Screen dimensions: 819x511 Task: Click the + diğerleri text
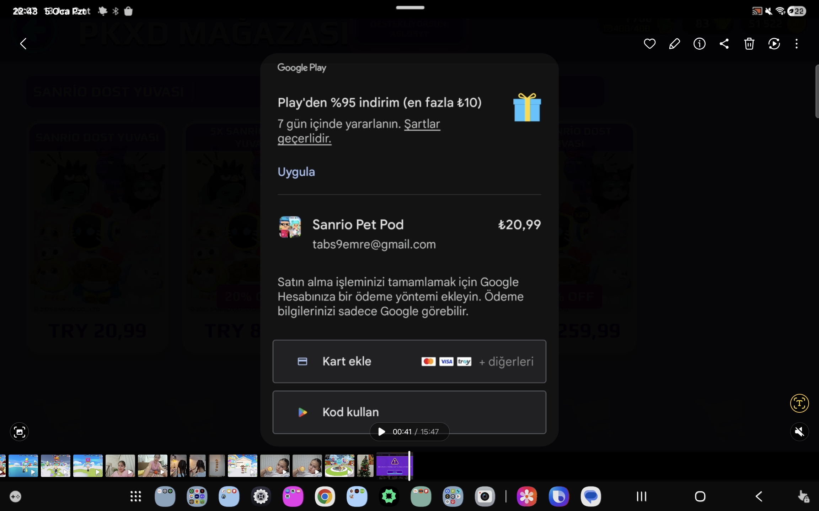[506, 362]
